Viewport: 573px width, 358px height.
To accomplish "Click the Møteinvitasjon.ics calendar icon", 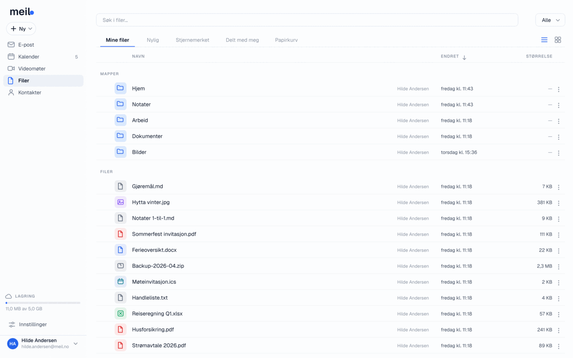I will point(121,282).
